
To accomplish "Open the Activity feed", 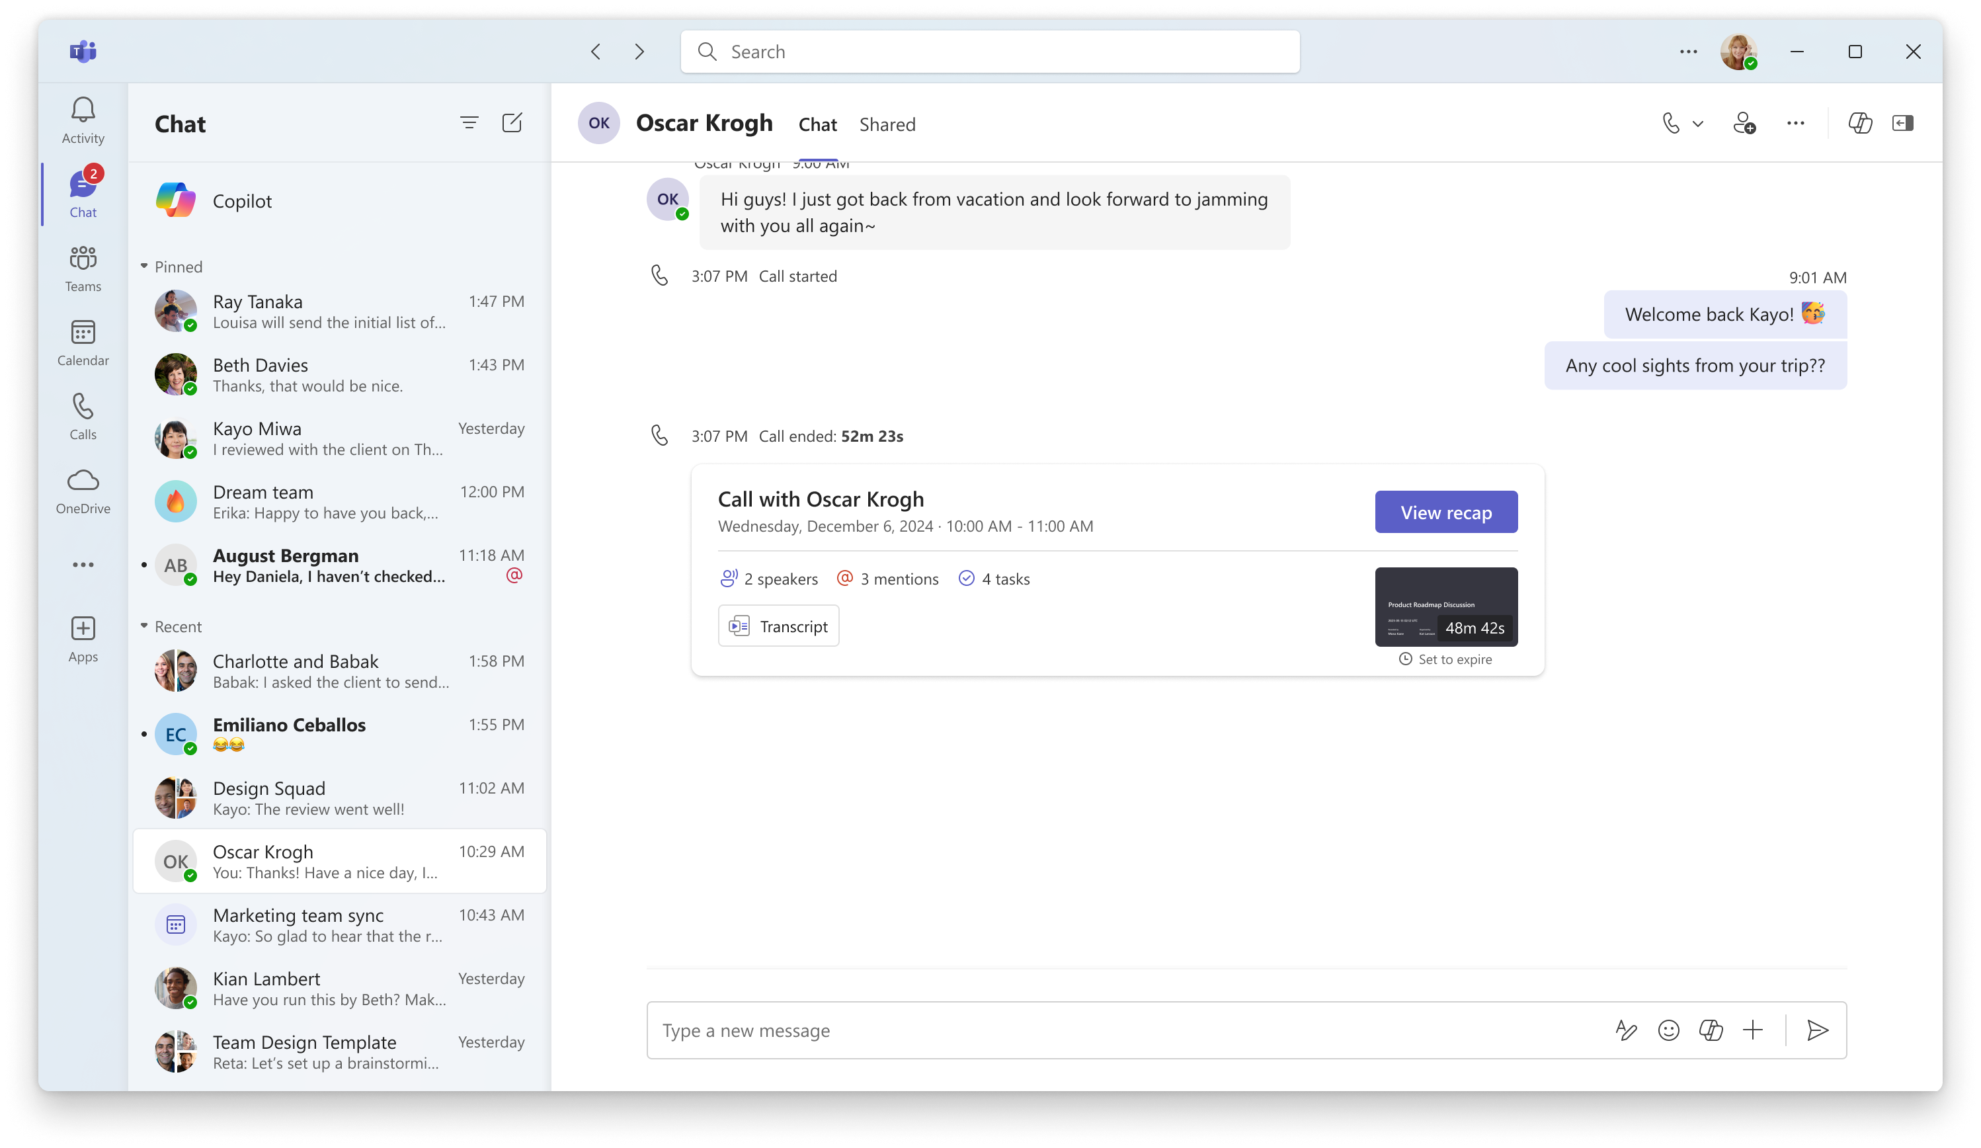I will click(83, 120).
